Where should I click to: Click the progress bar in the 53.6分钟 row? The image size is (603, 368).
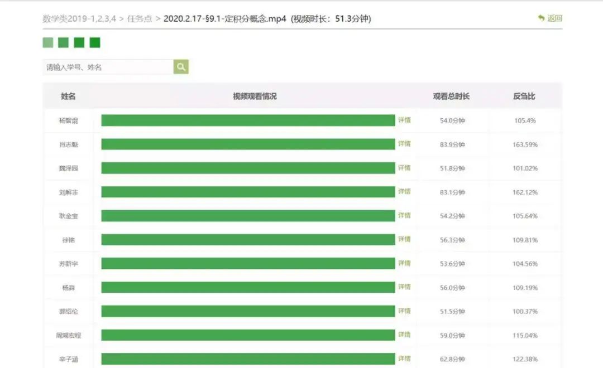(248, 263)
